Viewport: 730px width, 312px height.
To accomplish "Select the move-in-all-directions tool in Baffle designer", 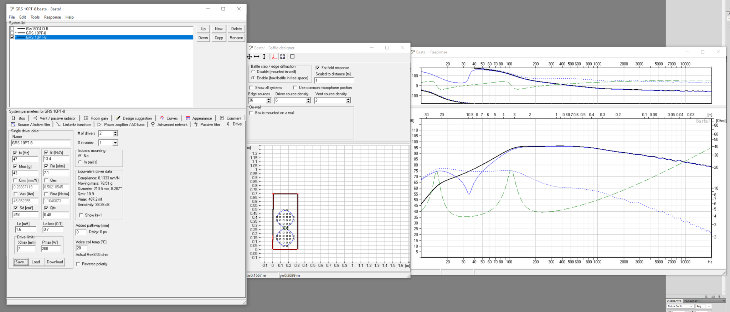I will click(250, 57).
